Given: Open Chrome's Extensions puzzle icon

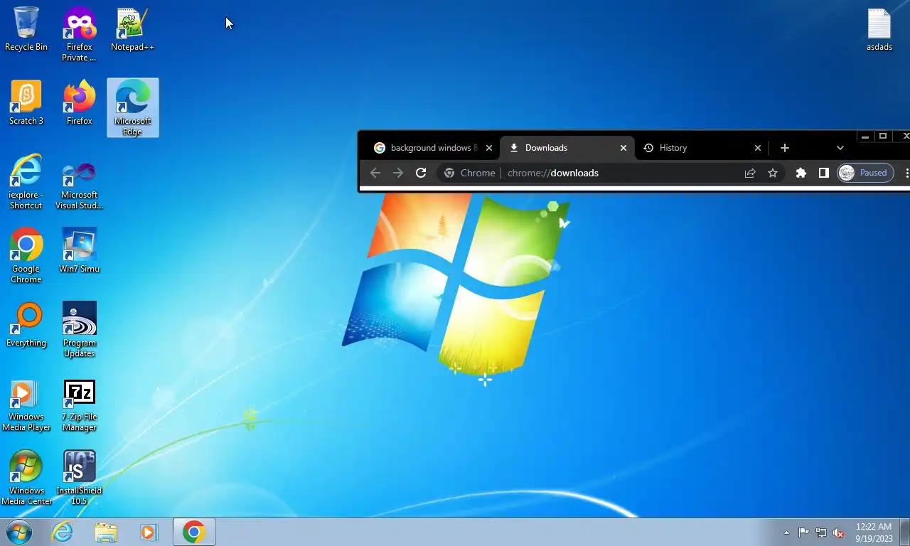Looking at the screenshot, I should (801, 173).
